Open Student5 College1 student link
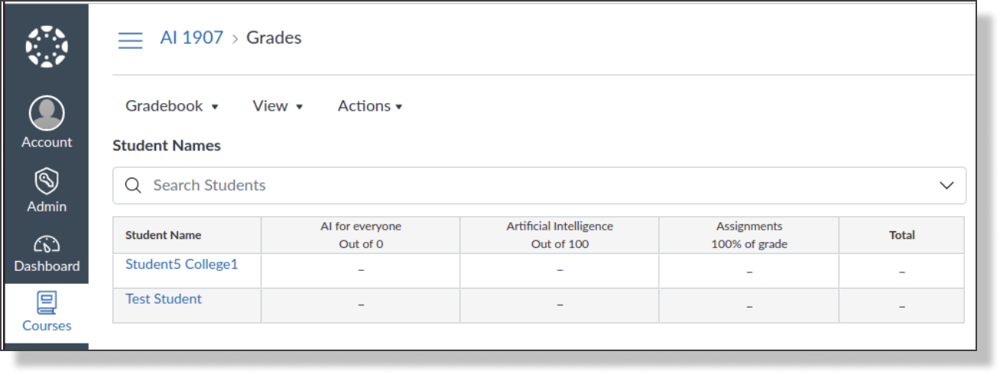This screenshot has height=374, width=1000. 182,263
